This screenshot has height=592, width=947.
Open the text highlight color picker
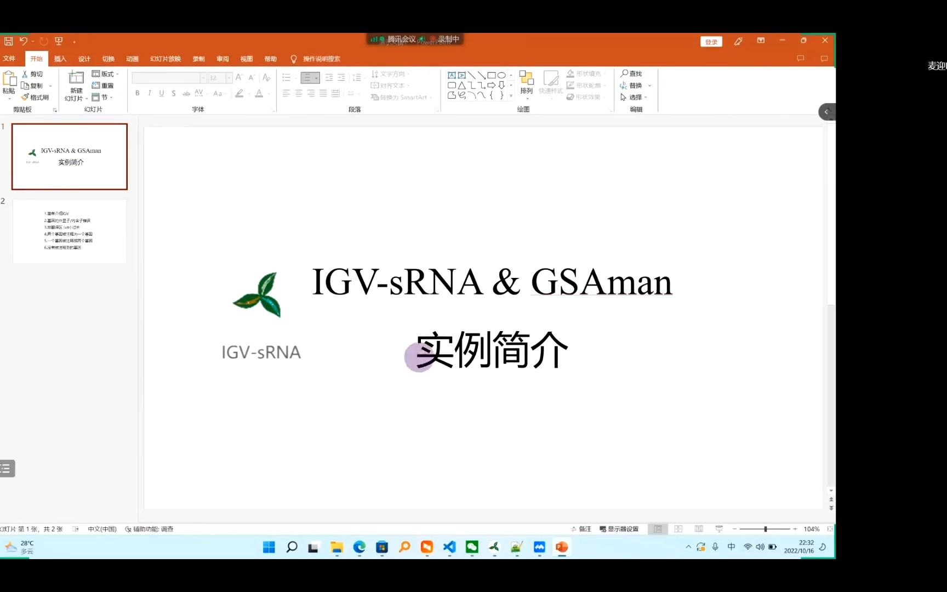pyautogui.click(x=239, y=93)
